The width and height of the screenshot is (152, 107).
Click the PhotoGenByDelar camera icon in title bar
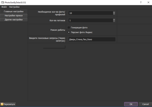click(x=2, y=2)
